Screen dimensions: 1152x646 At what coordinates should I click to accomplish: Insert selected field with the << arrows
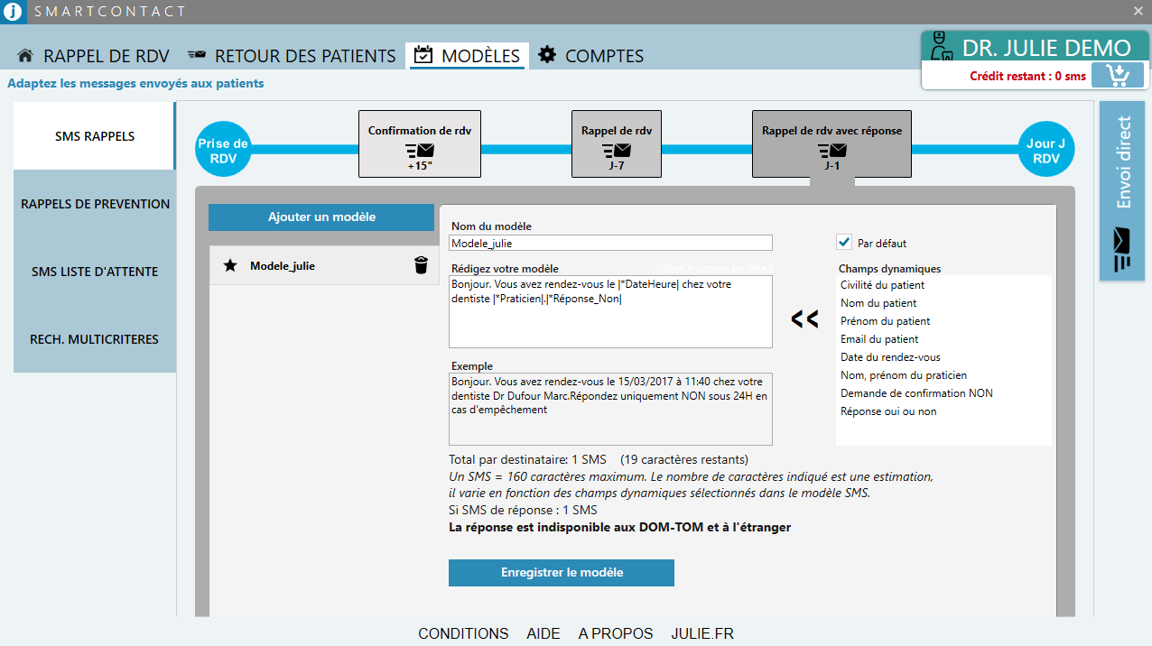(x=804, y=318)
